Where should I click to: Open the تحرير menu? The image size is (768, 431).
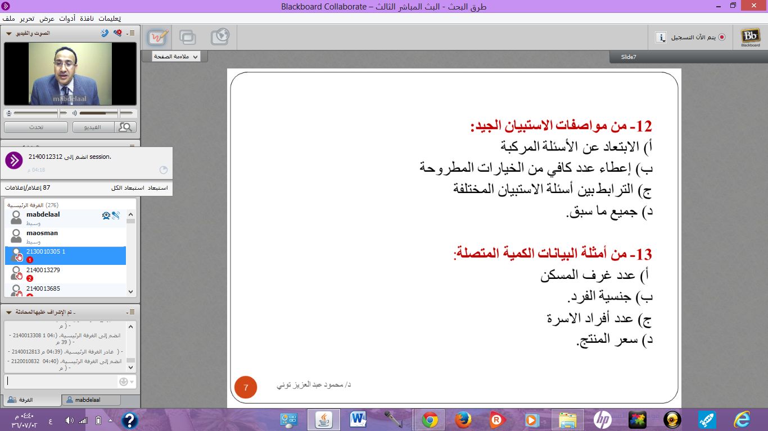[x=27, y=18]
